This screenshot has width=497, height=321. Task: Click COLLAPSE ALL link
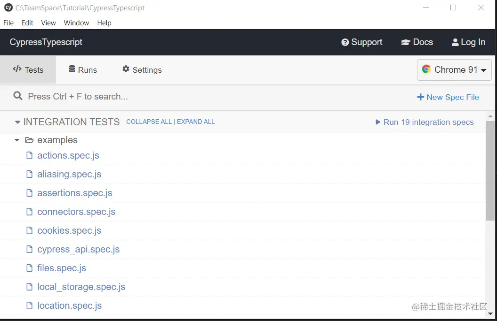click(149, 122)
